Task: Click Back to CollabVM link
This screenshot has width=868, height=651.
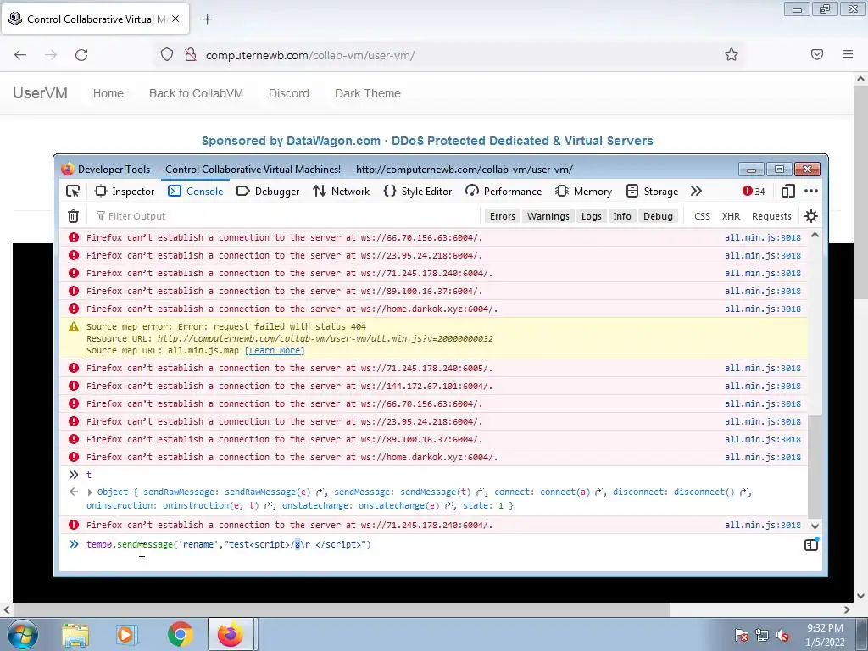Action: [196, 93]
